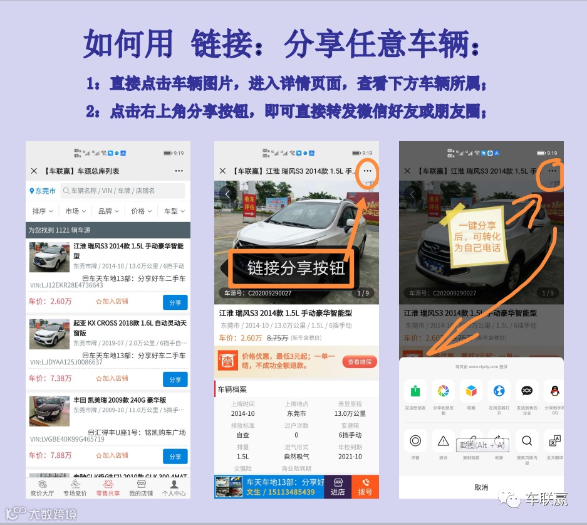This screenshot has height=525, width=587.
Task: Close the 车源总库列表 page with the X icon
Action: tap(34, 171)
